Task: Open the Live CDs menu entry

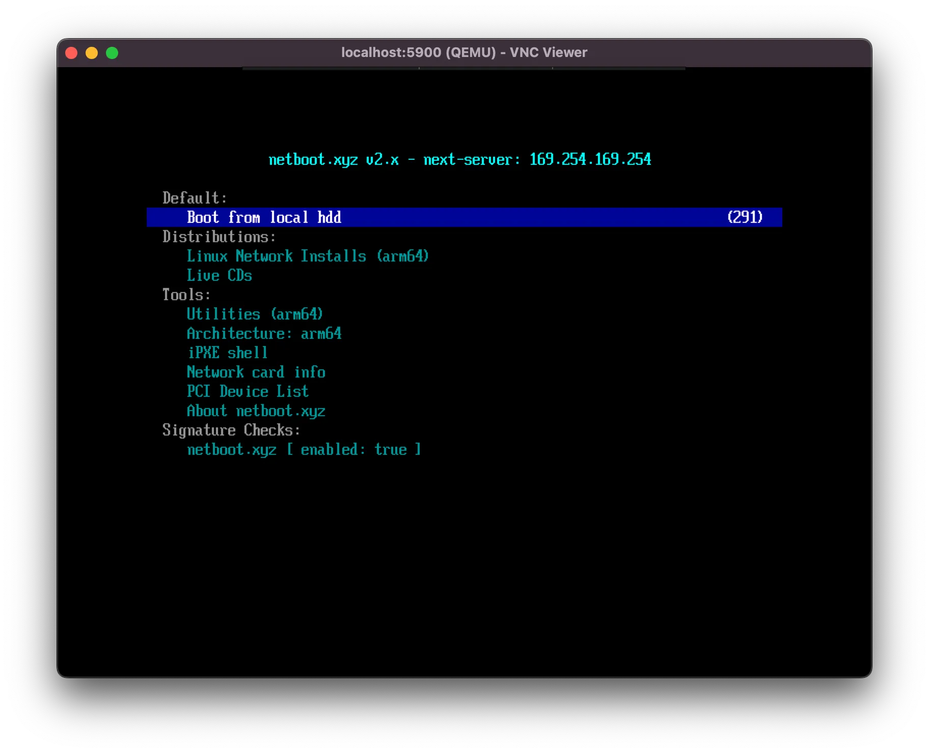Action: coord(219,275)
